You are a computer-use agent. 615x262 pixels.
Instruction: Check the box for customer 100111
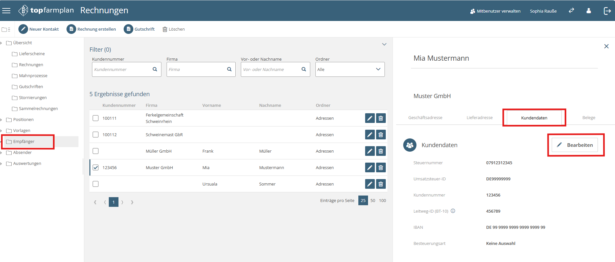[x=96, y=118]
